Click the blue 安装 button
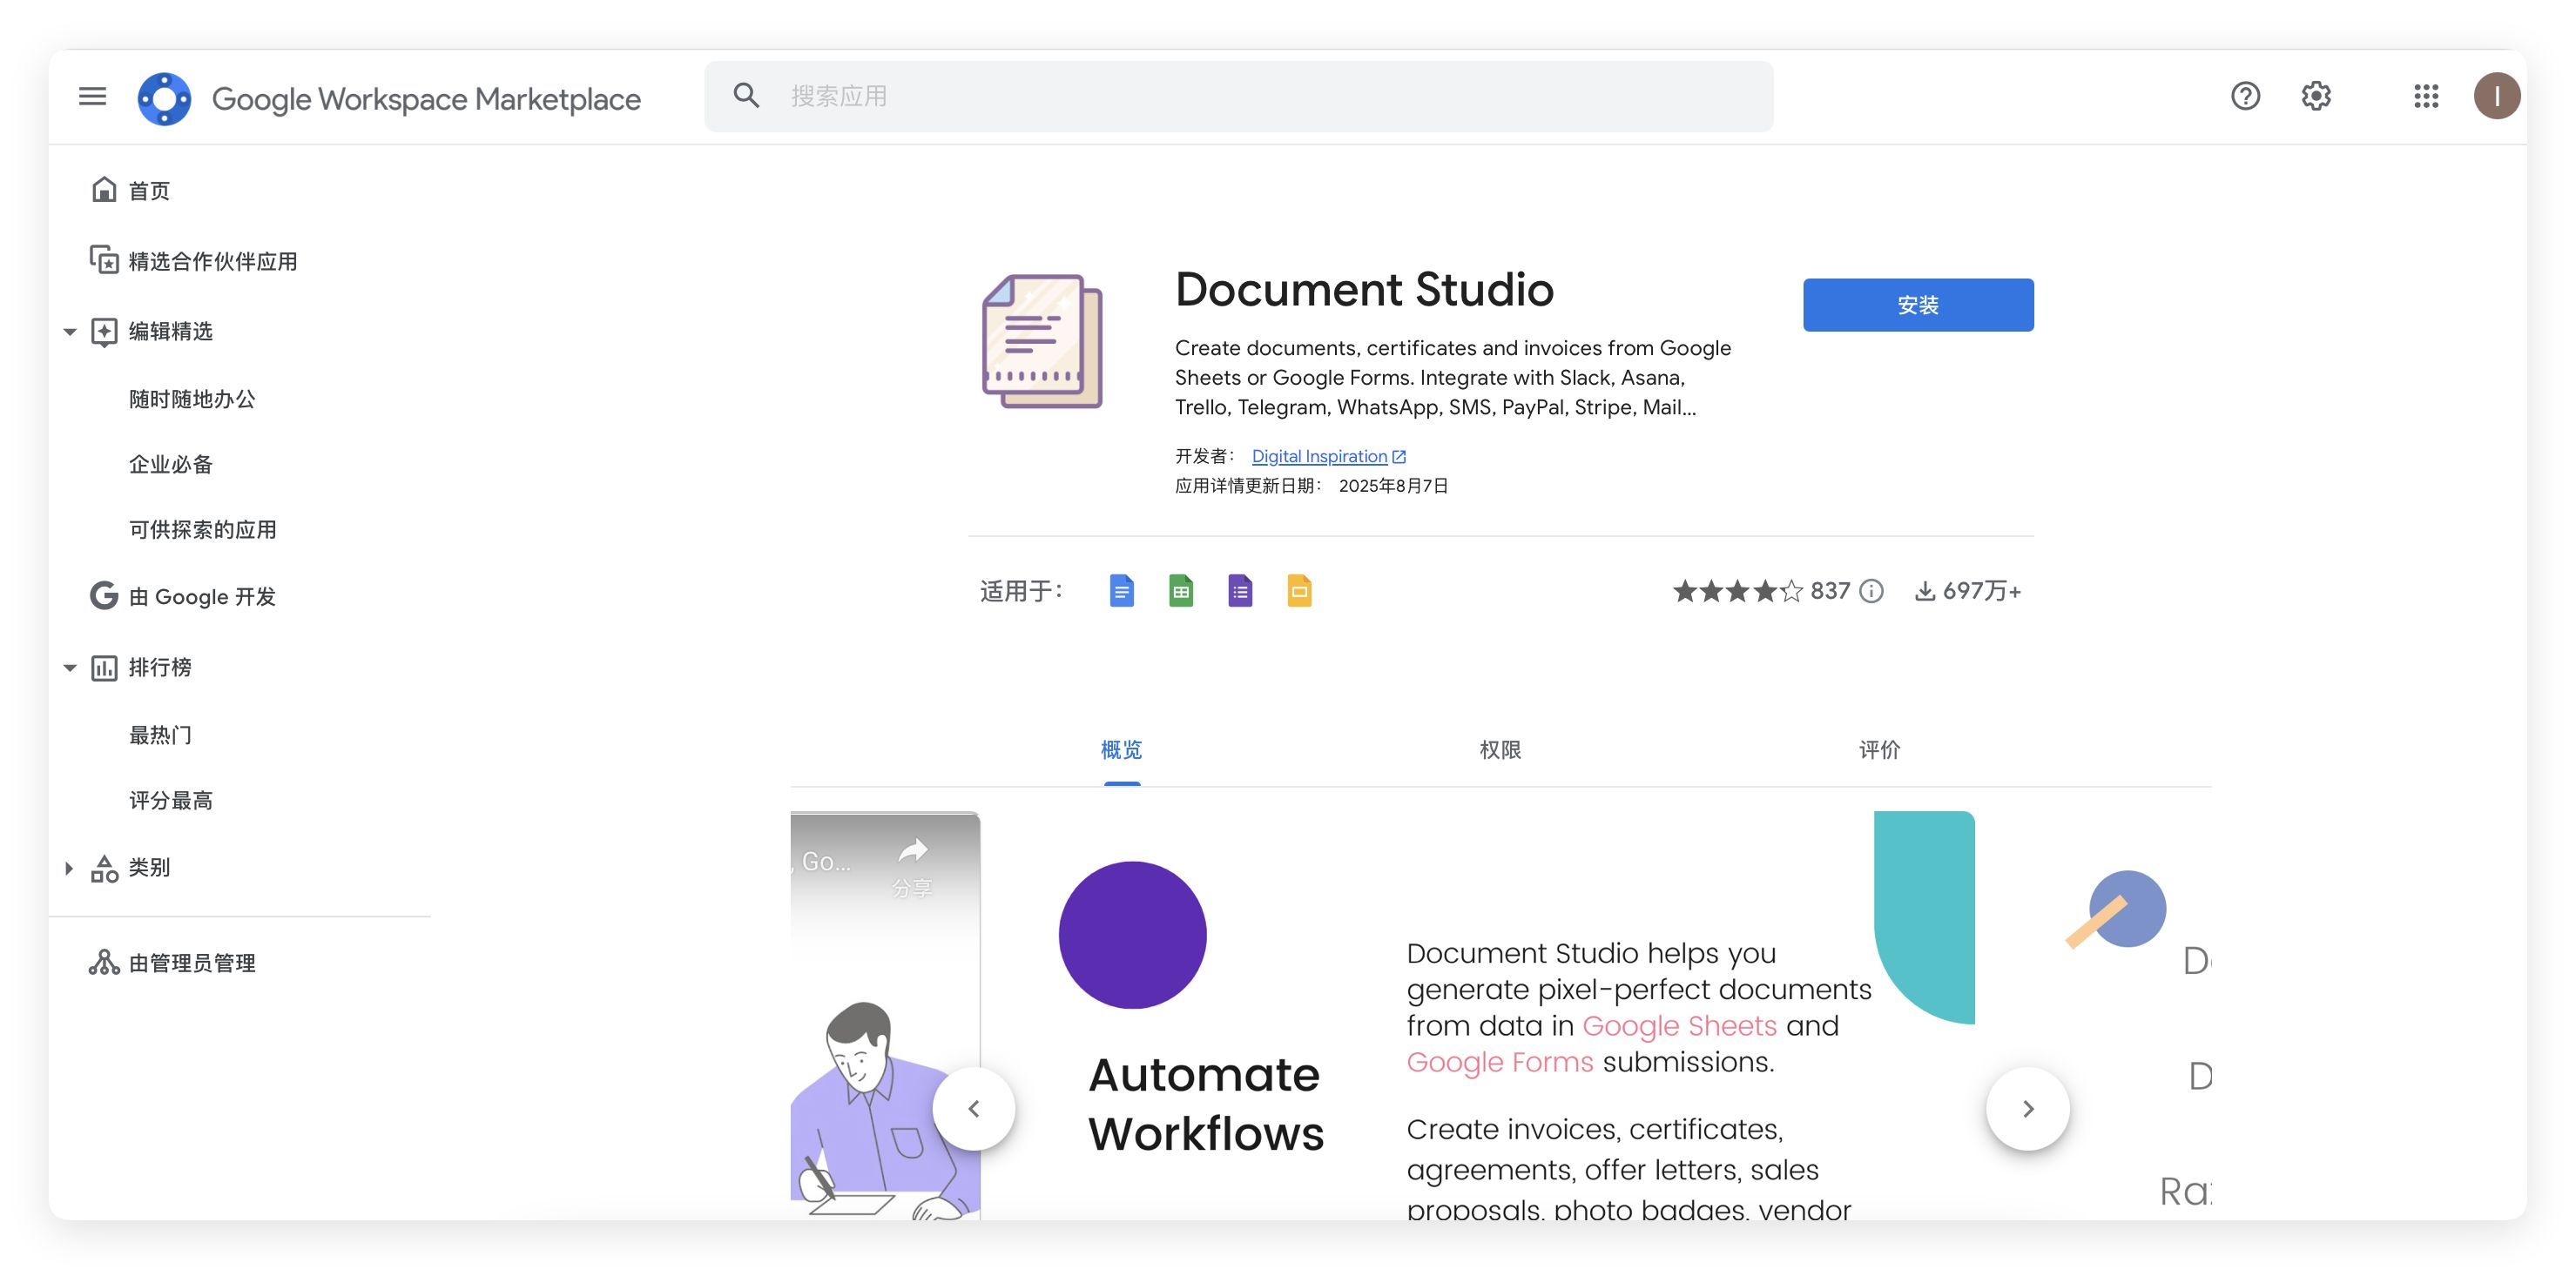2576x1269 pixels. point(1917,305)
